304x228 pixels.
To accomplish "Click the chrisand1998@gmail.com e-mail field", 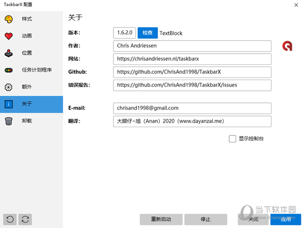I will tap(192, 108).
